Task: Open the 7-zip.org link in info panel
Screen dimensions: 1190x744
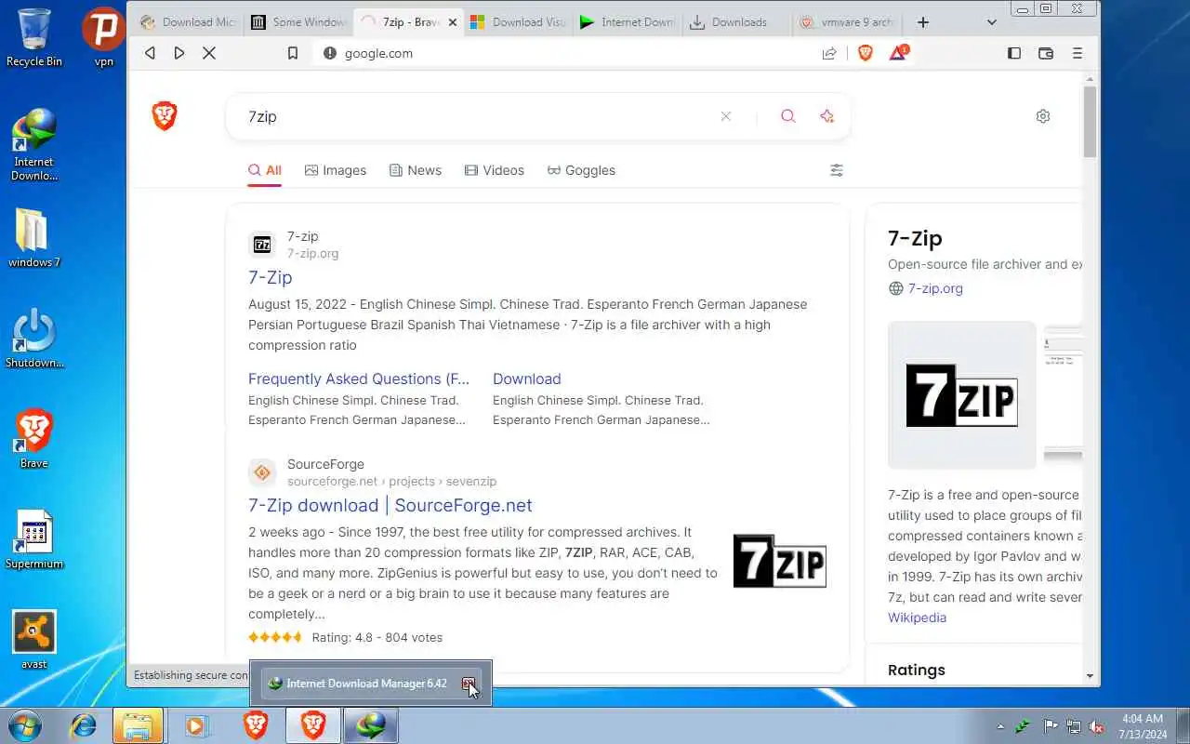Action: click(935, 288)
